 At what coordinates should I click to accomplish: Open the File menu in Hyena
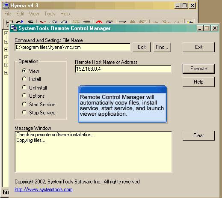(x=8, y=14)
